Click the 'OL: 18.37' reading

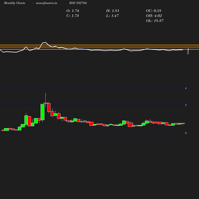155,21
